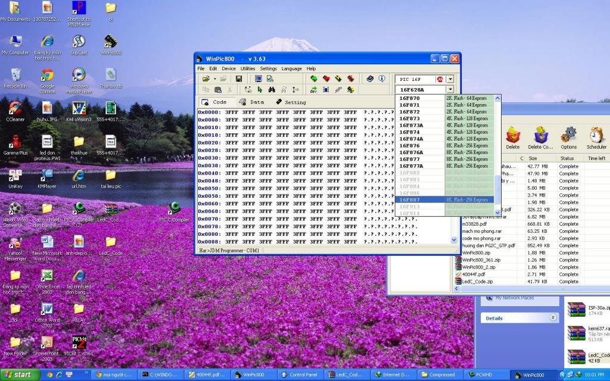Open the Help menu in WinPic800
Image resolution: width=610 pixels, height=381 pixels.
(311, 68)
